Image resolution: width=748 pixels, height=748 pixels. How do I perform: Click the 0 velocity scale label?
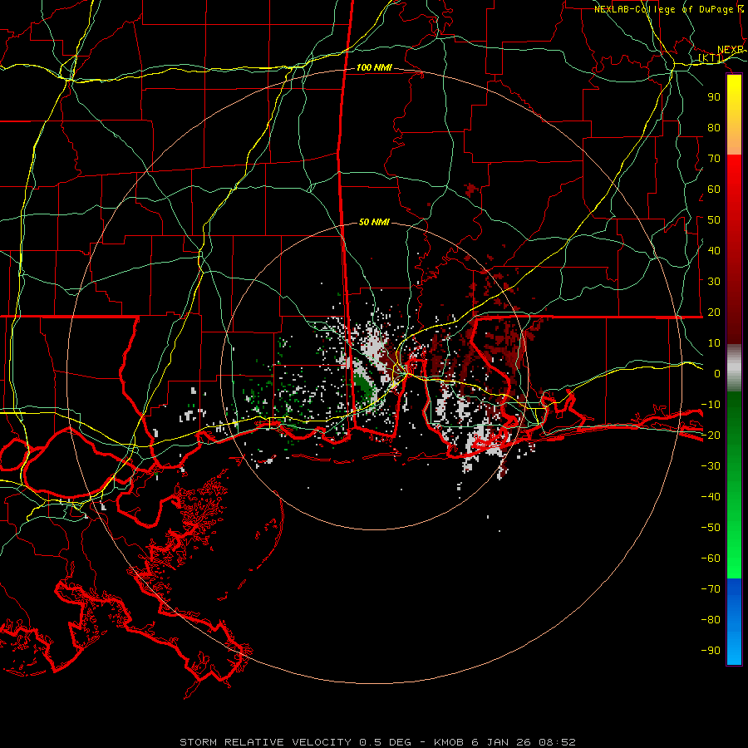click(717, 373)
